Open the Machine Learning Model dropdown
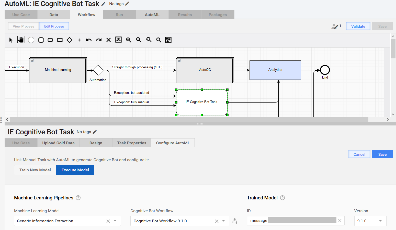Screen dimensions: 396x230 pos(115,221)
